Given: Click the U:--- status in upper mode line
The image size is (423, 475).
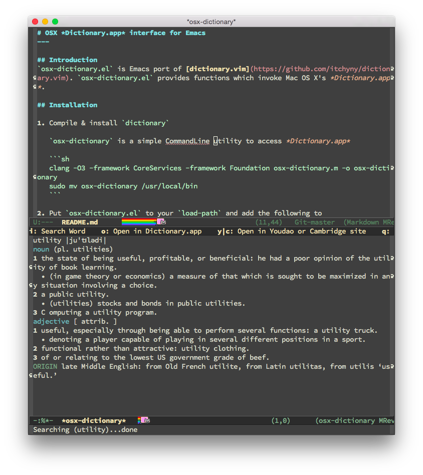Looking at the screenshot, I should pos(43,222).
